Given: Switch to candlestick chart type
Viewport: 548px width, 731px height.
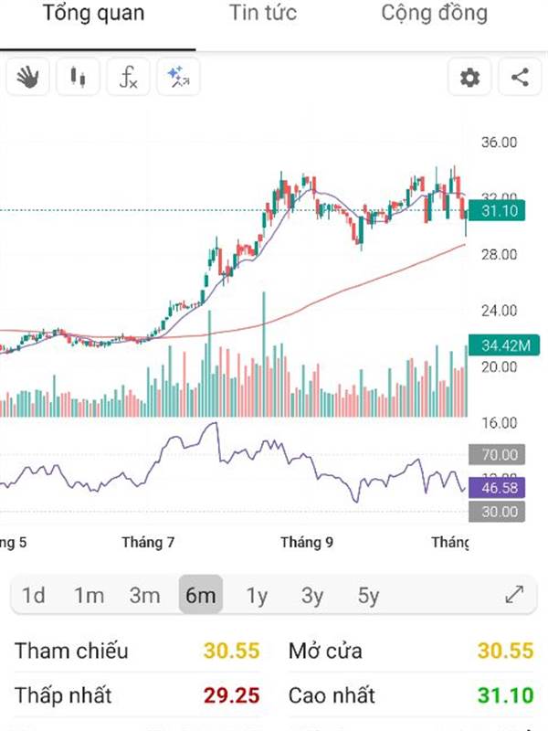Looking at the screenshot, I should 79,78.
